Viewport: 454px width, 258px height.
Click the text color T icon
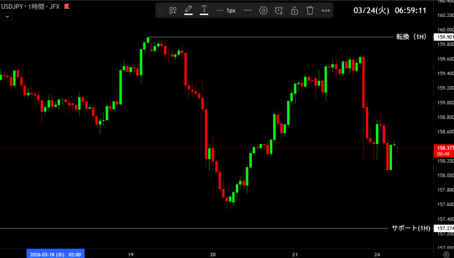204,10
